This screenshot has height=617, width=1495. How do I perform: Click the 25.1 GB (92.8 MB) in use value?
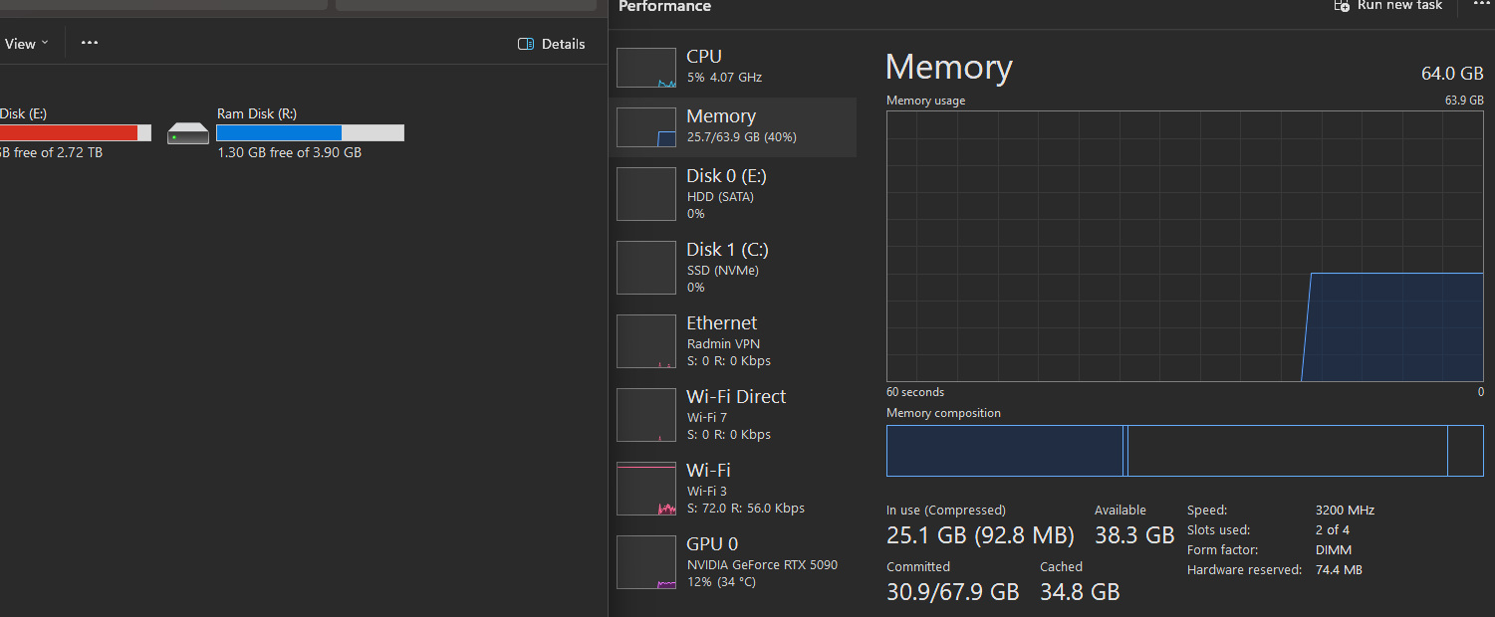pyautogui.click(x=980, y=535)
